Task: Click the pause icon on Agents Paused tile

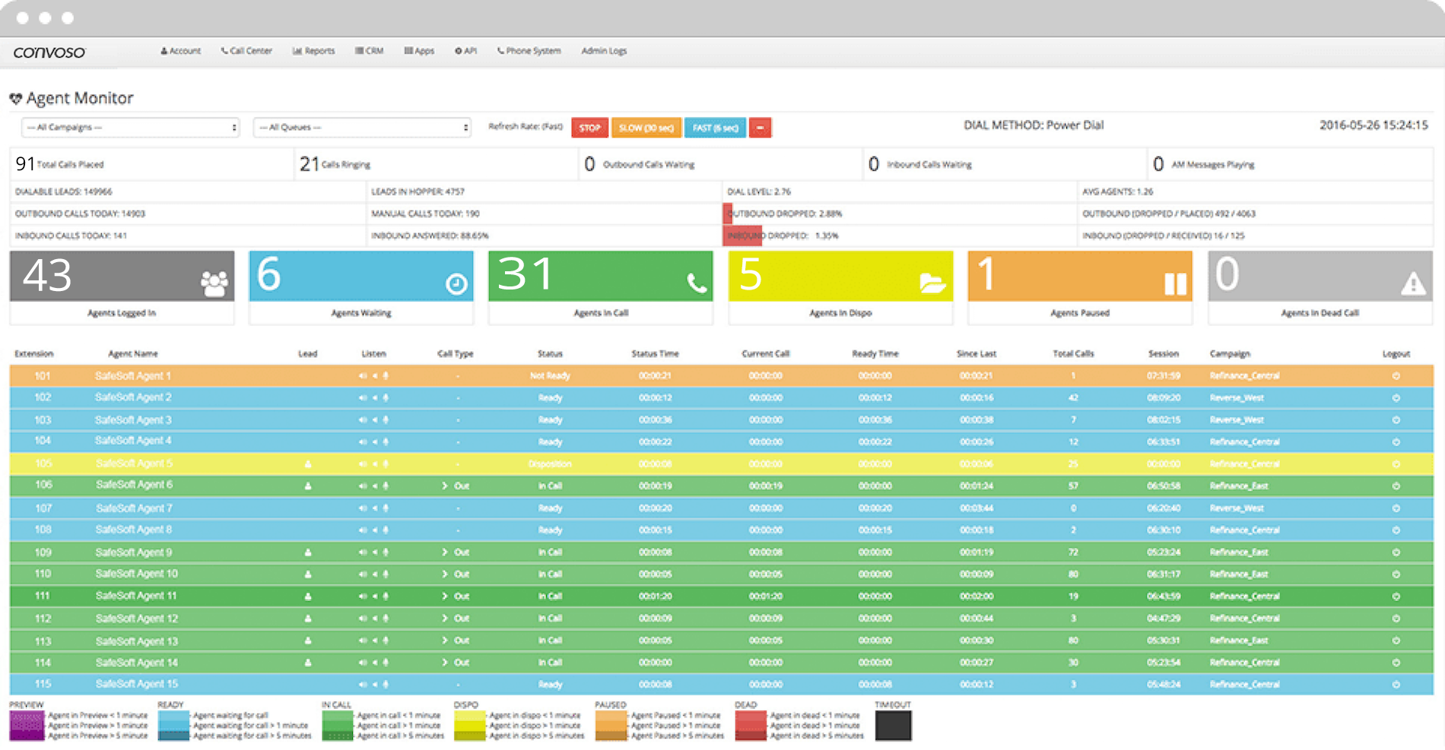Action: [1175, 283]
